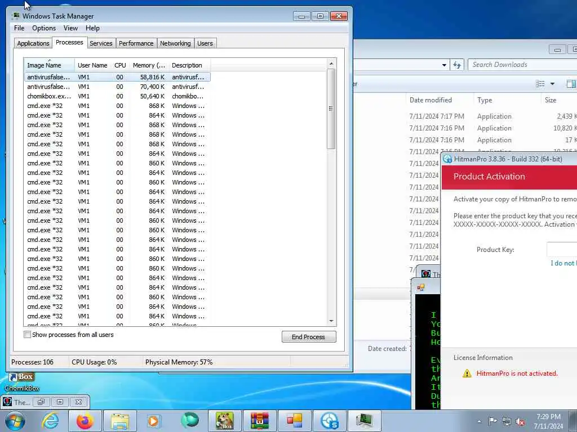Screen dimensions: 577x432
Task: Switch to the Services tab
Action: 101,43
